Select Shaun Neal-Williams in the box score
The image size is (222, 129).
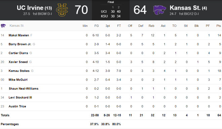(x=24, y=89)
